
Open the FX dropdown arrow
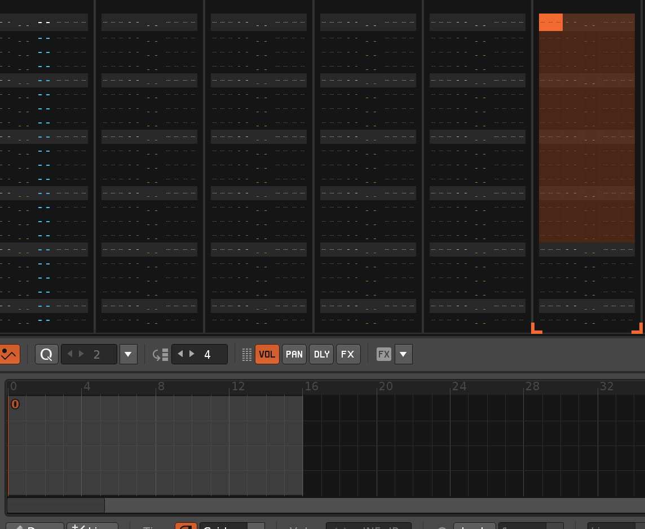[x=403, y=354]
